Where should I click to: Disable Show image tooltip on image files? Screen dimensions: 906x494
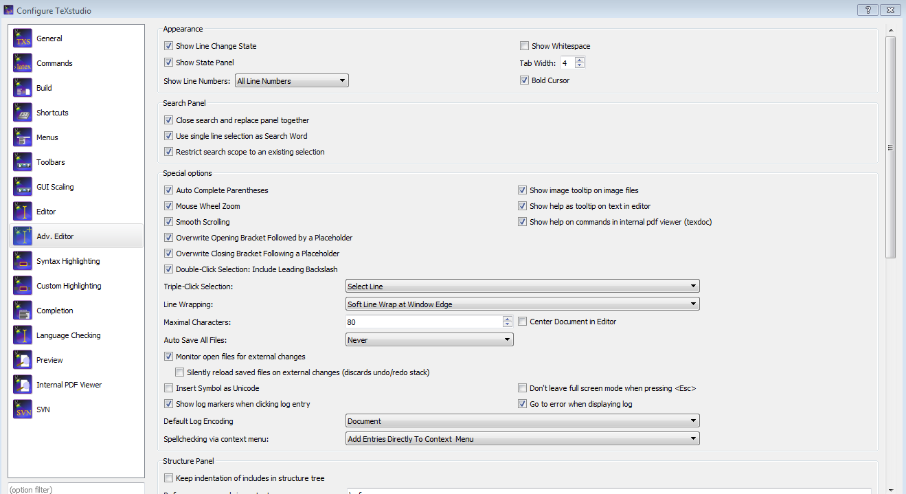click(523, 190)
